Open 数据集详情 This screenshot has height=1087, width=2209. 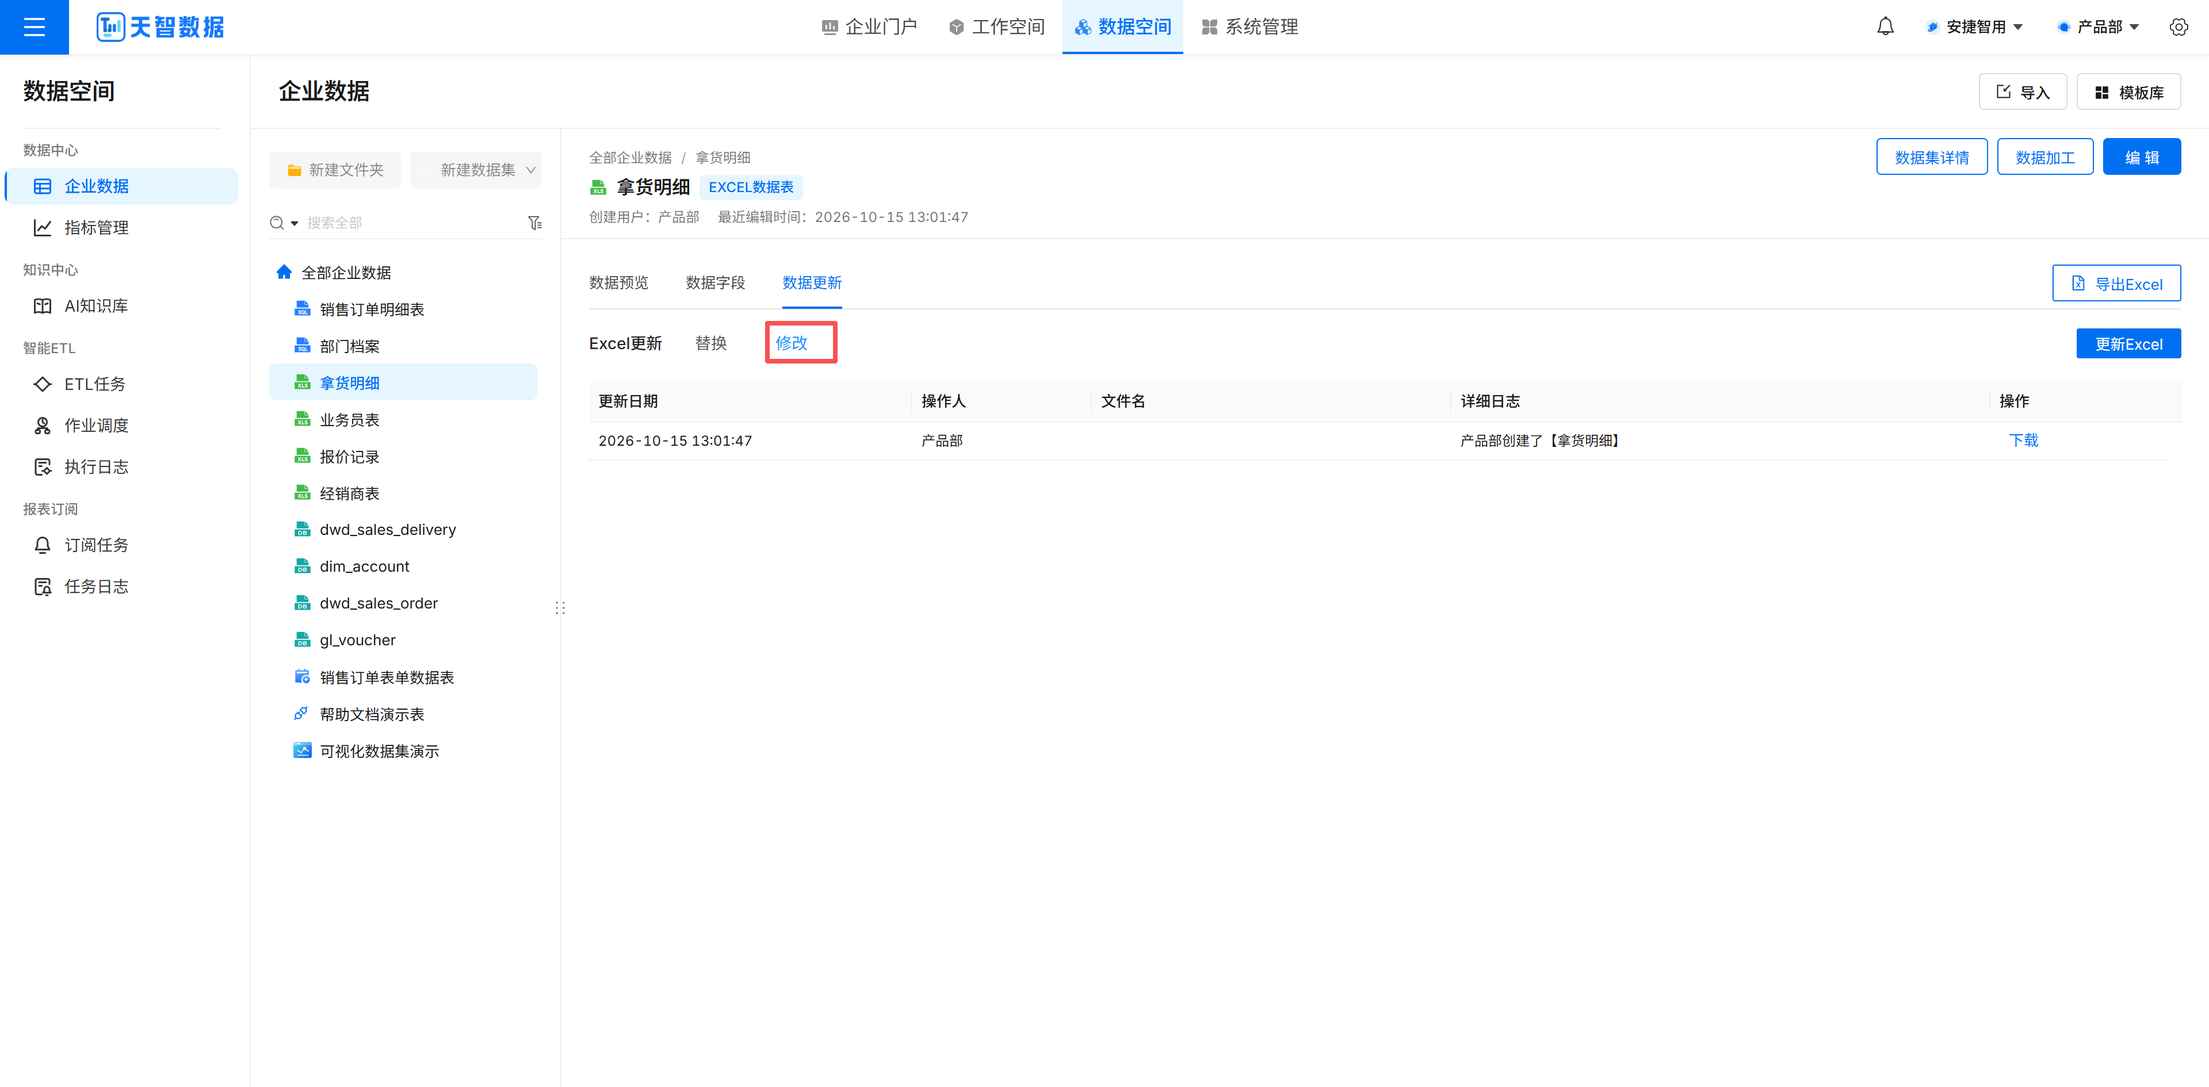coord(1931,157)
